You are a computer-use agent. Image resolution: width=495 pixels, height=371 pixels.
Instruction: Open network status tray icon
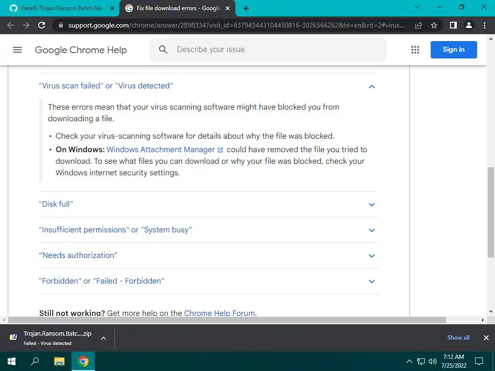click(x=421, y=361)
